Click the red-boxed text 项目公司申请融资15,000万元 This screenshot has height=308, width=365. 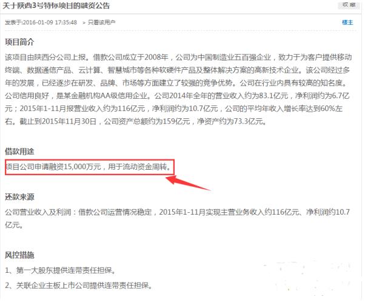pos(53,167)
